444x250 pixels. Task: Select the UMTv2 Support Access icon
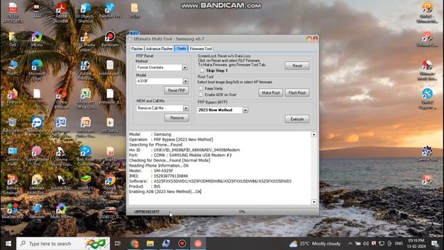(427, 99)
